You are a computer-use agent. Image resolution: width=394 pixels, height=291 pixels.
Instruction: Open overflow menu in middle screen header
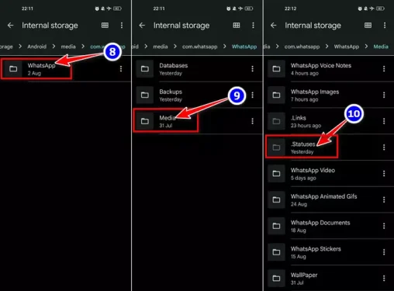[x=253, y=26]
